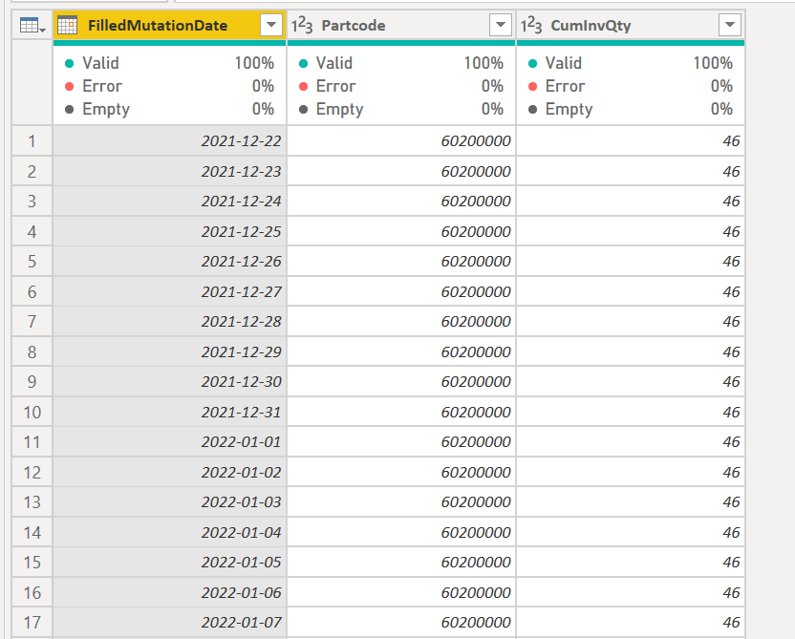795x639 pixels.
Task: Select the FilledMutationDate column header
Action: 170,26
